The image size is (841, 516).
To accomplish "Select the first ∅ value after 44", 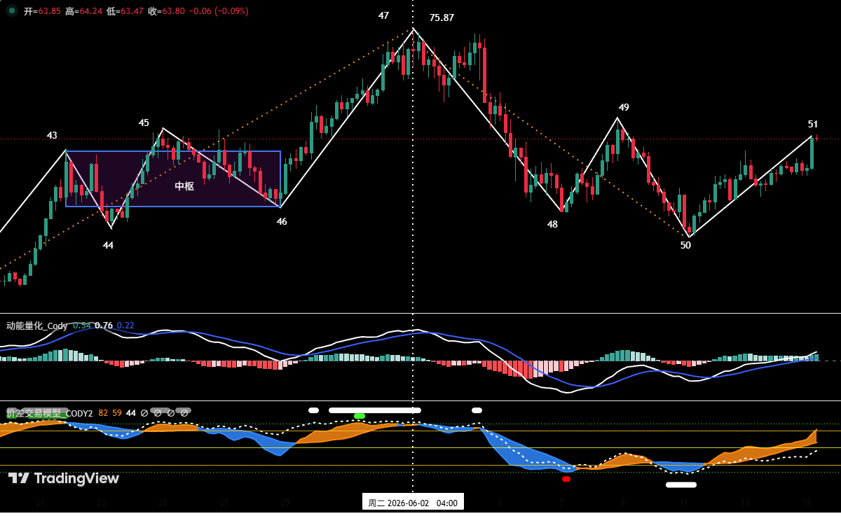I will pyautogui.click(x=144, y=413).
